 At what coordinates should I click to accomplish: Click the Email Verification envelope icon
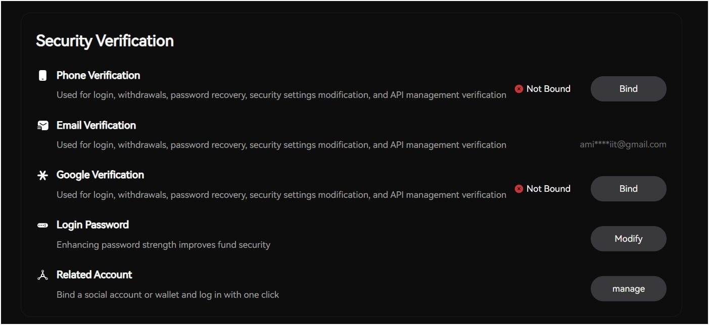tap(43, 126)
